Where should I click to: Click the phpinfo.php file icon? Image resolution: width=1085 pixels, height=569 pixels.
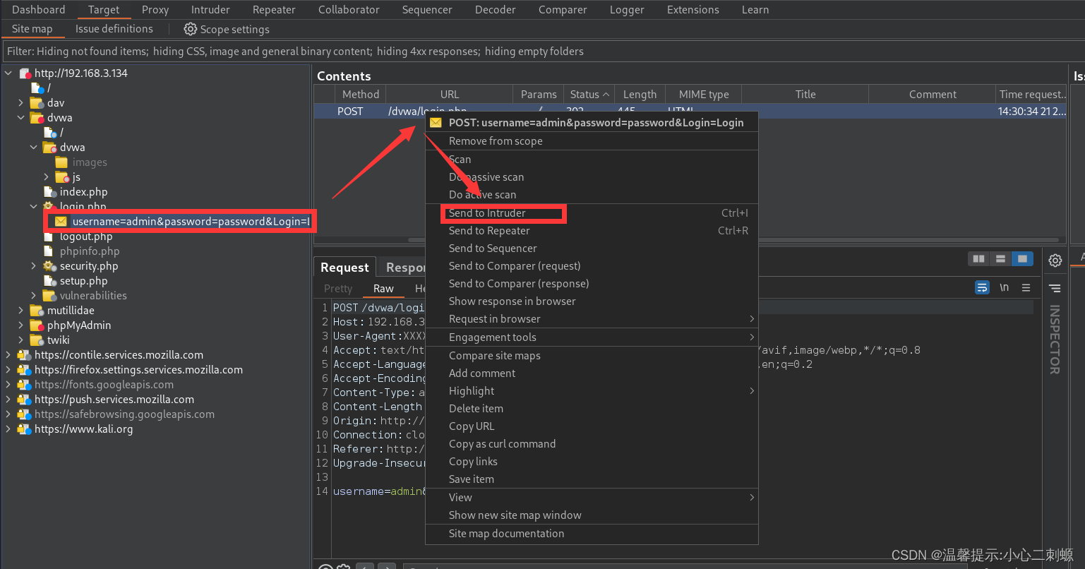pyautogui.click(x=49, y=251)
